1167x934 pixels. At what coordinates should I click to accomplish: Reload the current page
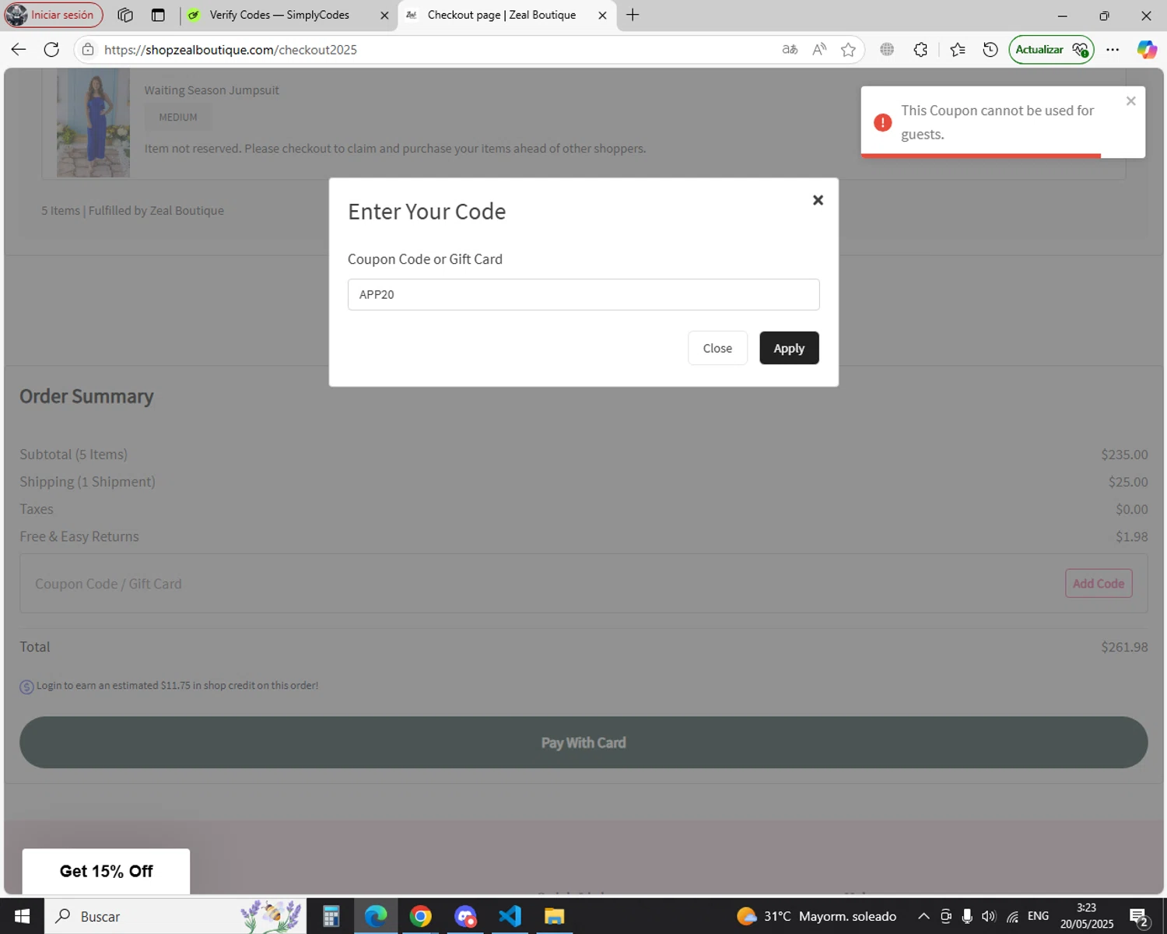(x=51, y=50)
